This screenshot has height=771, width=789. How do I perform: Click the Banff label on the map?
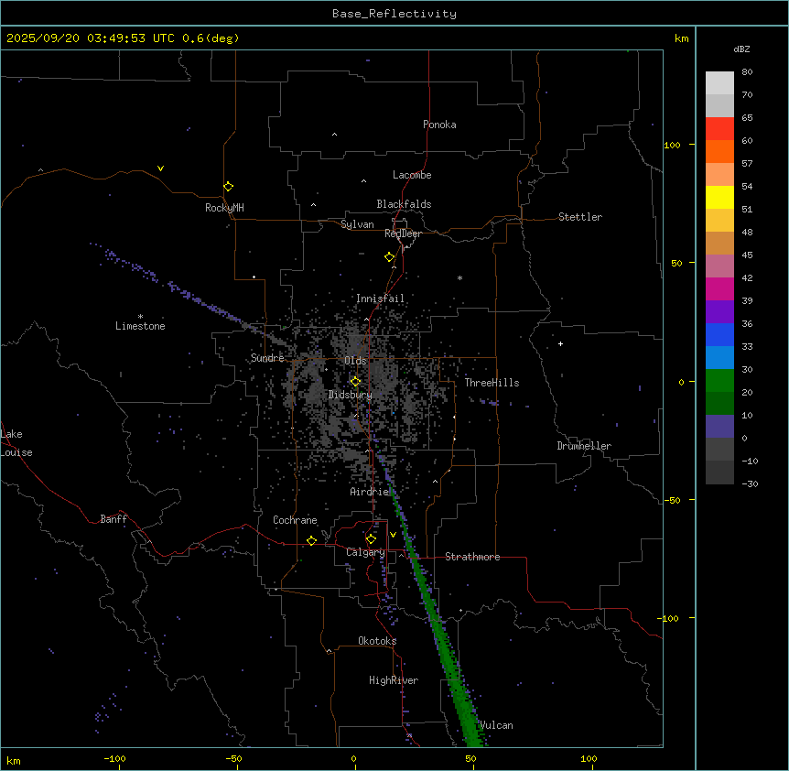[113, 519]
